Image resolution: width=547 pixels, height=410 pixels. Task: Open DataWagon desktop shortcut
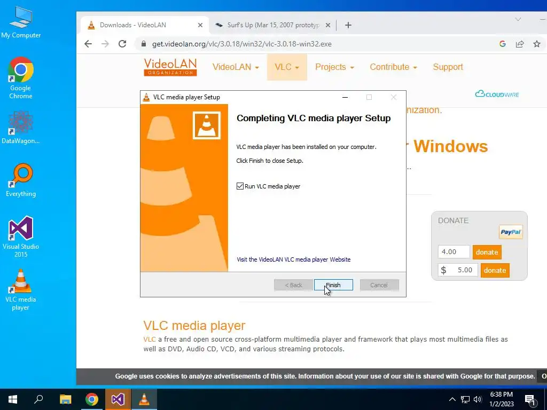point(21,128)
